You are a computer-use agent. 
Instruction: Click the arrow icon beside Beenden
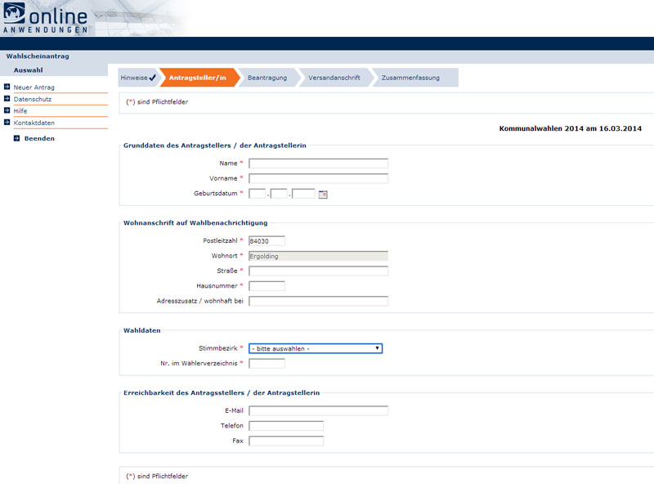[16, 139]
